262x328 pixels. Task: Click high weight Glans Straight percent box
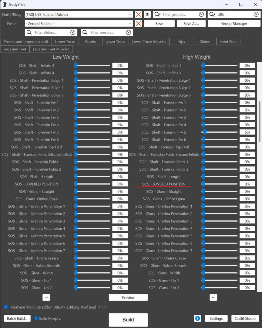coord(247,191)
